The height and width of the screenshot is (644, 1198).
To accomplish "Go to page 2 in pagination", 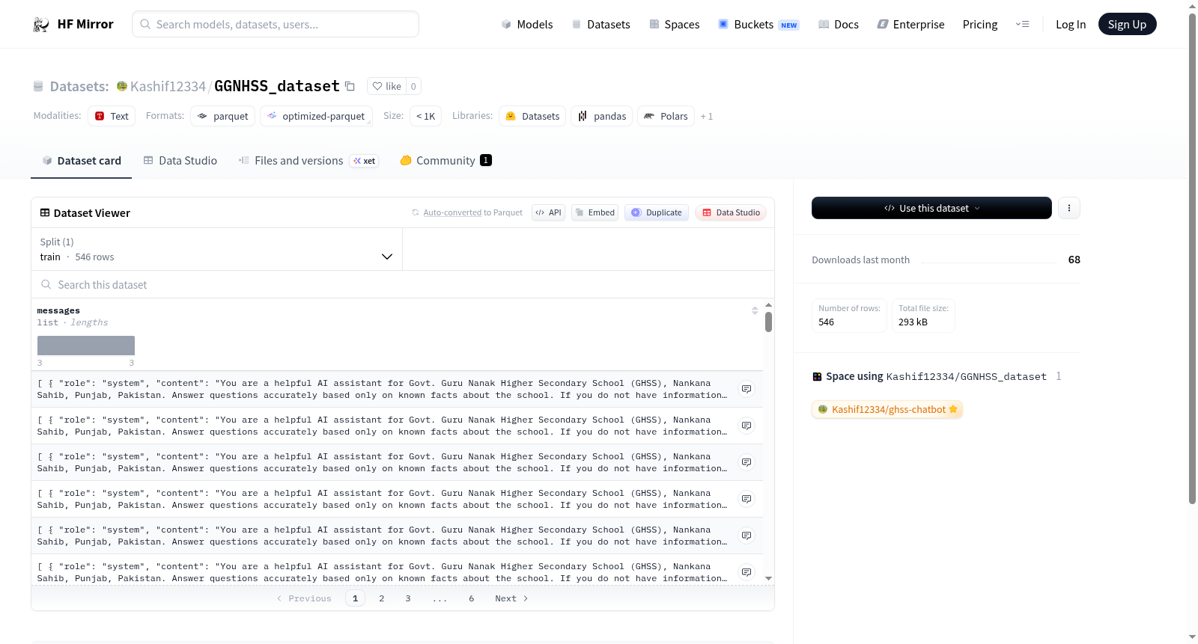I will 382,598.
